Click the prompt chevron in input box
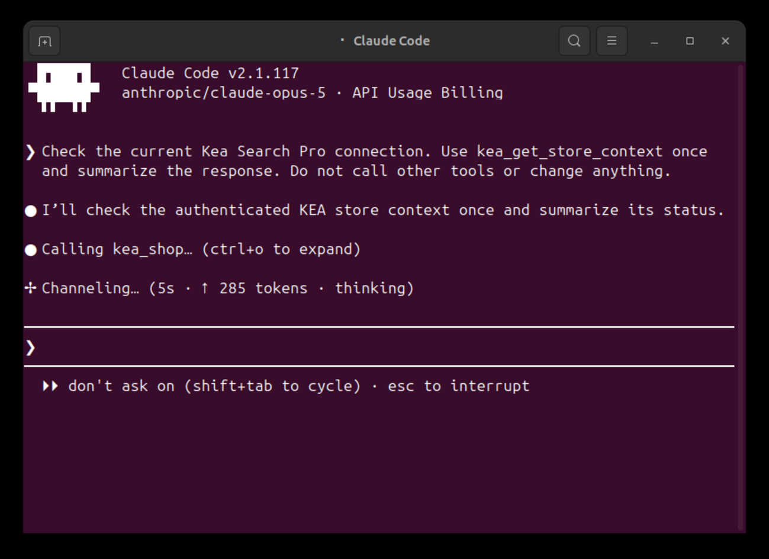Viewport: 769px width, 559px height. point(31,348)
